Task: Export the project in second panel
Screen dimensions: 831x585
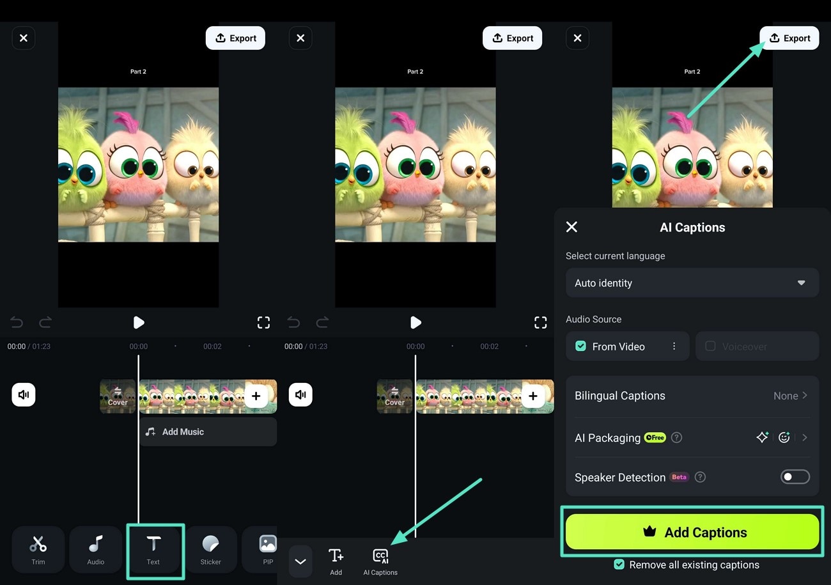Action: [x=512, y=38]
